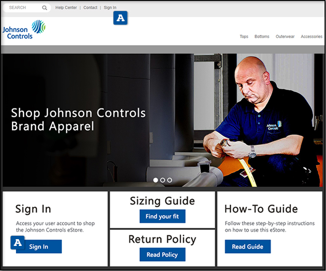Viewport: 326px width, 271px height.
Task: Click the 'A' callout marker beside the blue Sign In button
Action: [x=18, y=243]
